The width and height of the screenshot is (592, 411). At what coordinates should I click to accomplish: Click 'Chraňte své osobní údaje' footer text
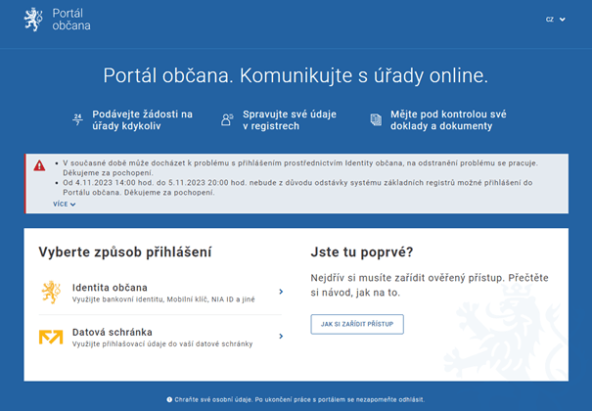click(299, 399)
